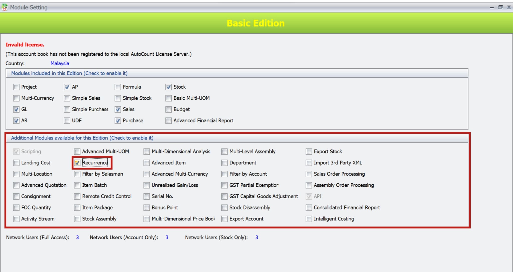The width and height of the screenshot is (513, 272).
Task: Check Advanced Financial Report
Action: (168, 120)
